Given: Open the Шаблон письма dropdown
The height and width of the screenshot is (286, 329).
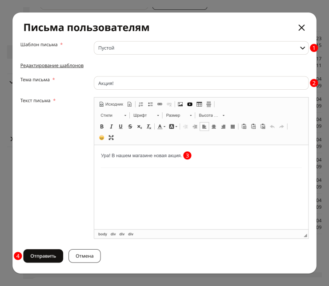Looking at the screenshot, I should (x=201, y=48).
